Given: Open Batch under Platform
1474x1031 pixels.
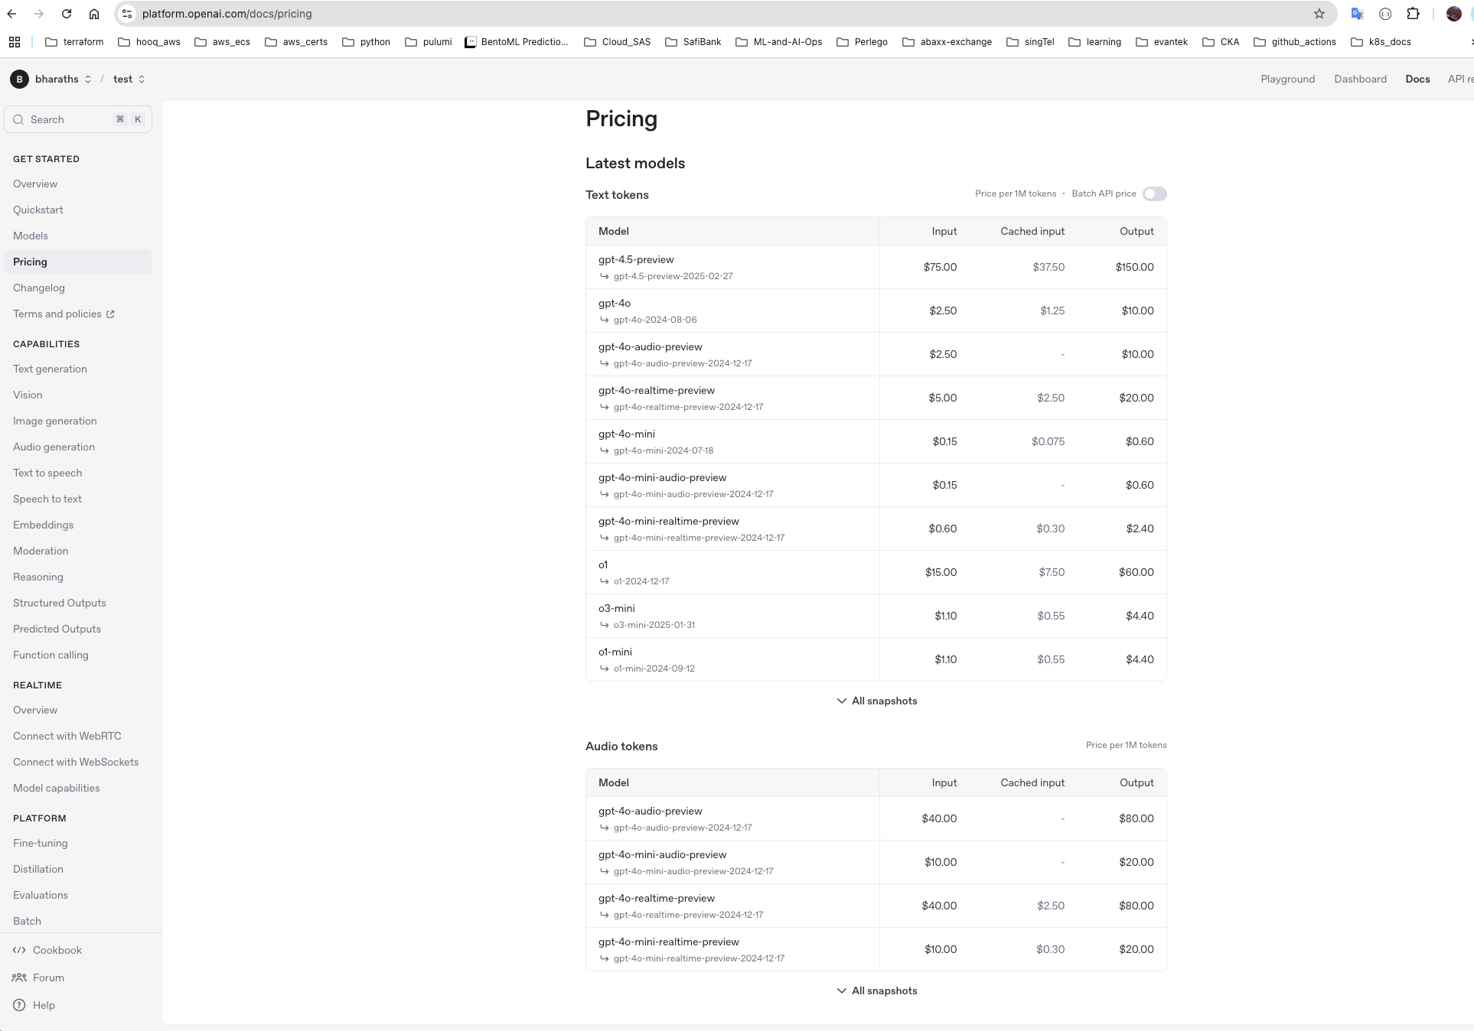Looking at the screenshot, I should tap(27, 921).
